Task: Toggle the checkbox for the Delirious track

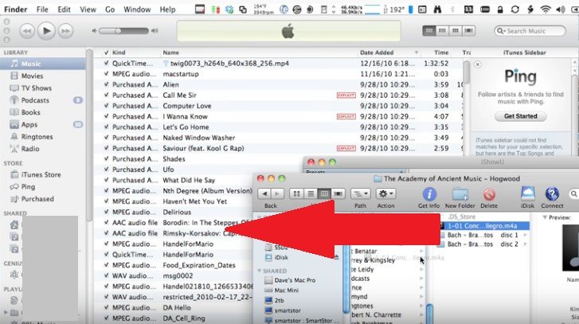Action: pyautogui.click(x=107, y=213)
